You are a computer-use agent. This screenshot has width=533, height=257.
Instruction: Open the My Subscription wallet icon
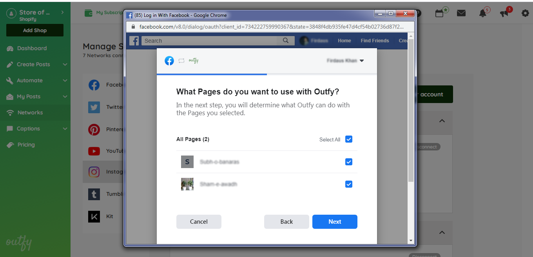click(x=89, y=13)
